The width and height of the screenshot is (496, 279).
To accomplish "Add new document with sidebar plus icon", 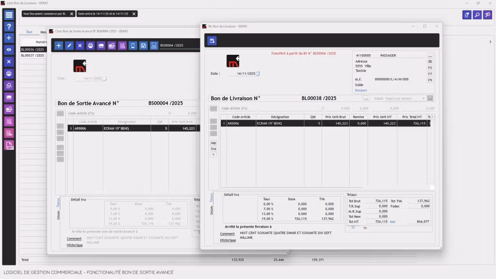I will tap(9, 38).
